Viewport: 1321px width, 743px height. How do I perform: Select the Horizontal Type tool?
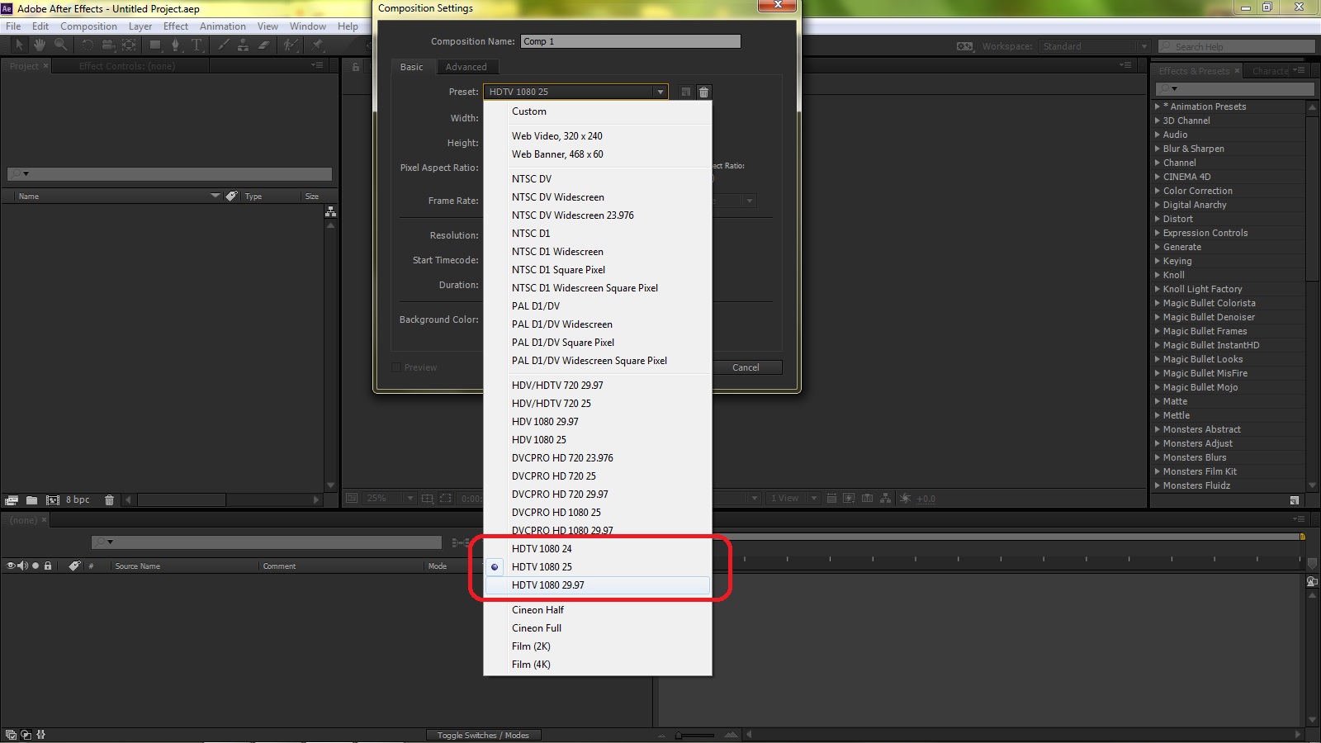[x=196, y=45]
